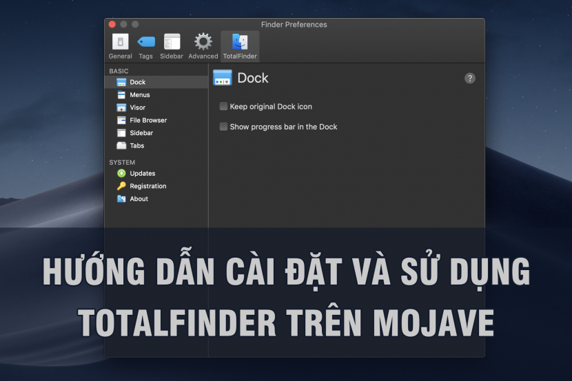This screenshot has height=381, width=572.
Task: Switch to the Tags preferences pane
Action: [145, 45]
